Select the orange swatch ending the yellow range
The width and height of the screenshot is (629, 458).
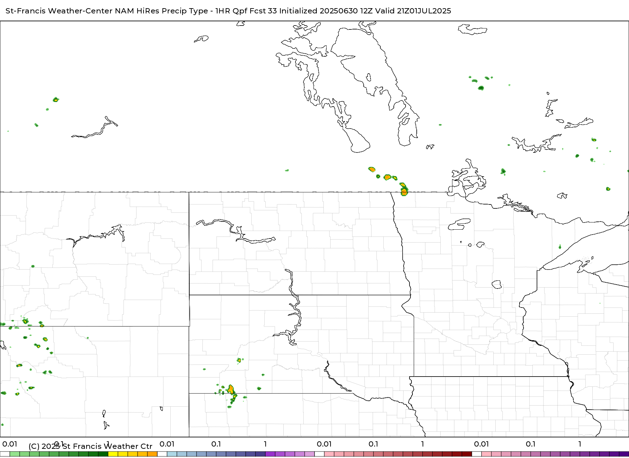click(152, 454)
